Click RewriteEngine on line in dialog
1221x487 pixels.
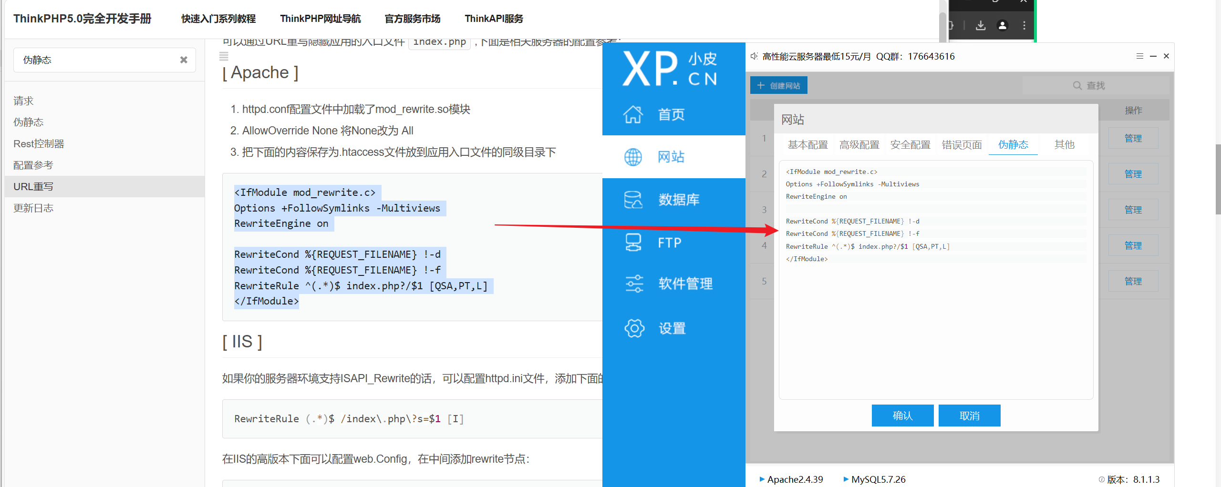[x=816, y=197]
